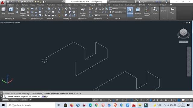Click the Plot printer icon in Quick Access toolbar
The image size is (193, 108).
[x=22, y=2]
